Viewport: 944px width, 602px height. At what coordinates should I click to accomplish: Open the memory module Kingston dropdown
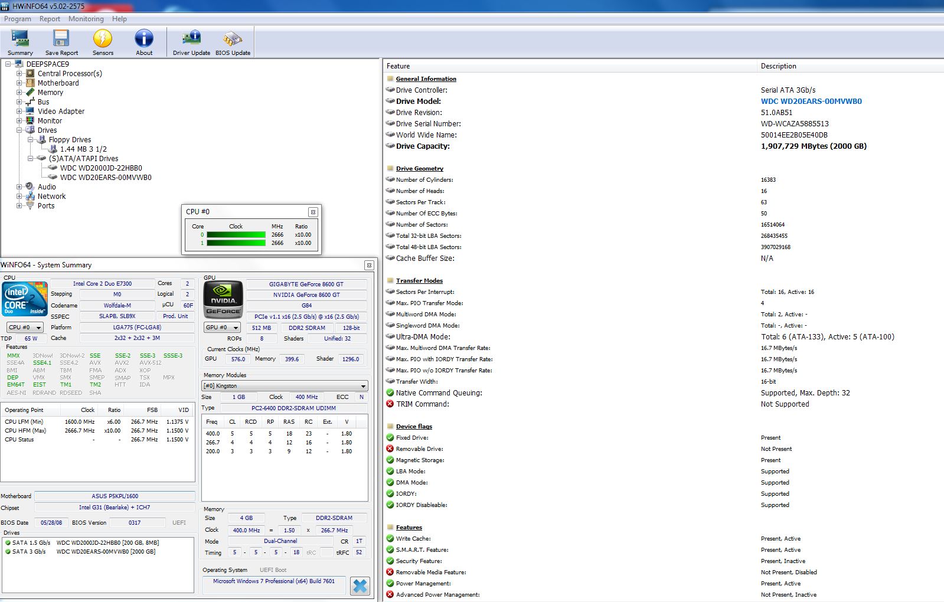[285, 386]
